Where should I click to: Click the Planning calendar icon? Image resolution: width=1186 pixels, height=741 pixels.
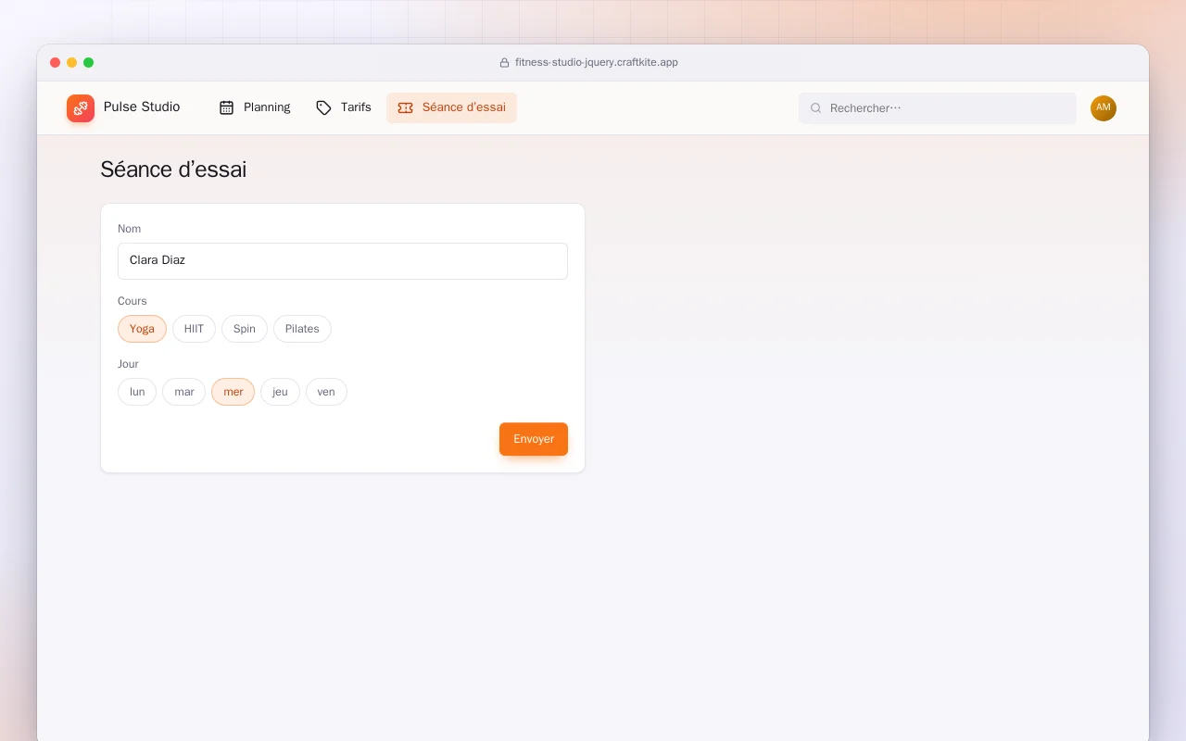pyautogui.click(x=226, y=107)
